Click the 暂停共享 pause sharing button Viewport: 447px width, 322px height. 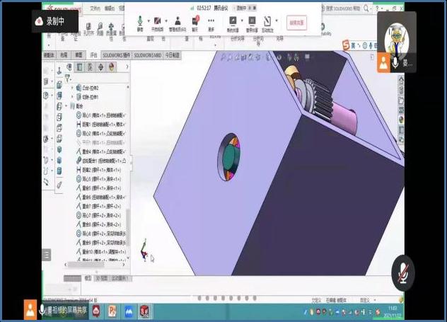click(x=251, y=23)
